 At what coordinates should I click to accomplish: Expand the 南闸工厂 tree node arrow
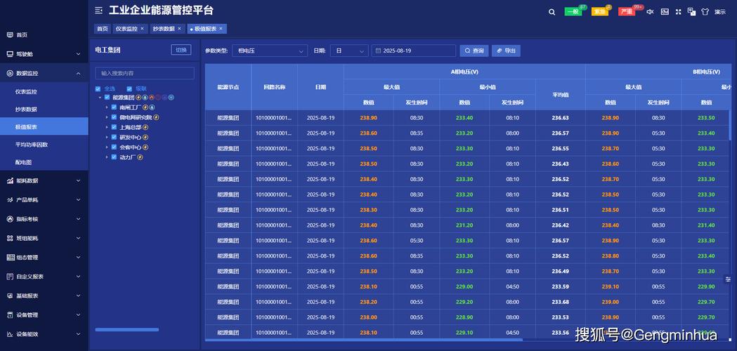point(107,107)
